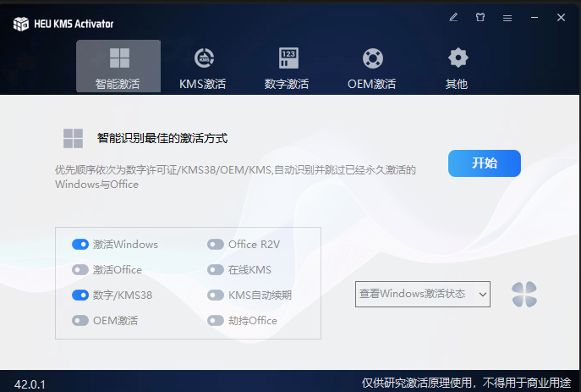Enable the Office R2V switch
581x392 pixels.
[x=216, y=245]
